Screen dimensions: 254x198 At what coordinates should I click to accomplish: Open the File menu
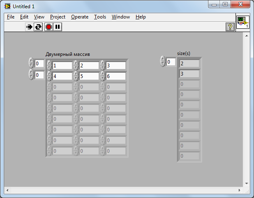click(11, 17)
